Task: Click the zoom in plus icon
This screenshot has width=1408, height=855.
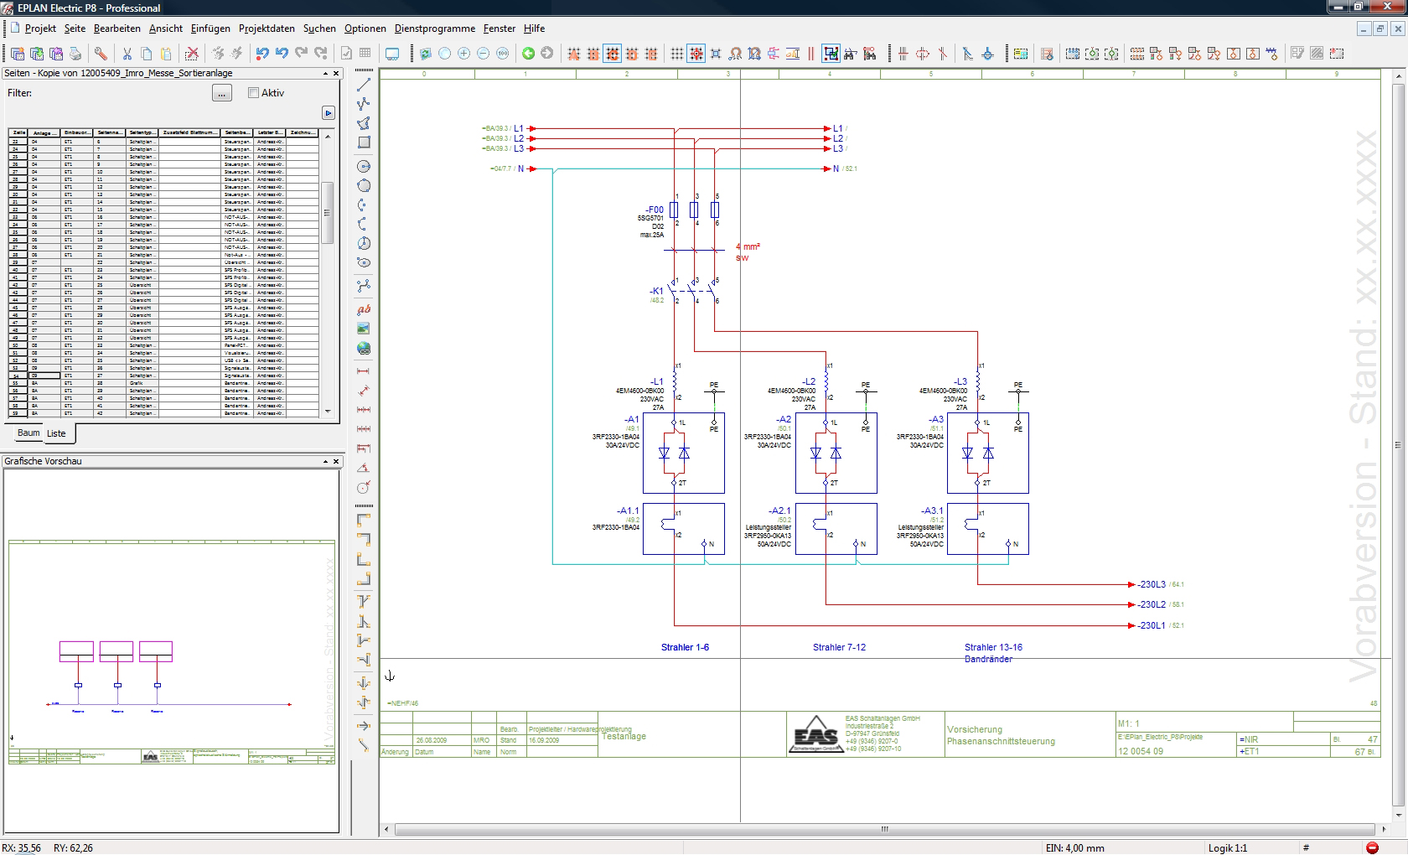Action: [x=463, y=54]
